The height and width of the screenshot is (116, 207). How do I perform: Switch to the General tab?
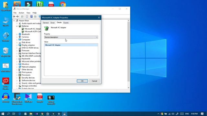46,23
